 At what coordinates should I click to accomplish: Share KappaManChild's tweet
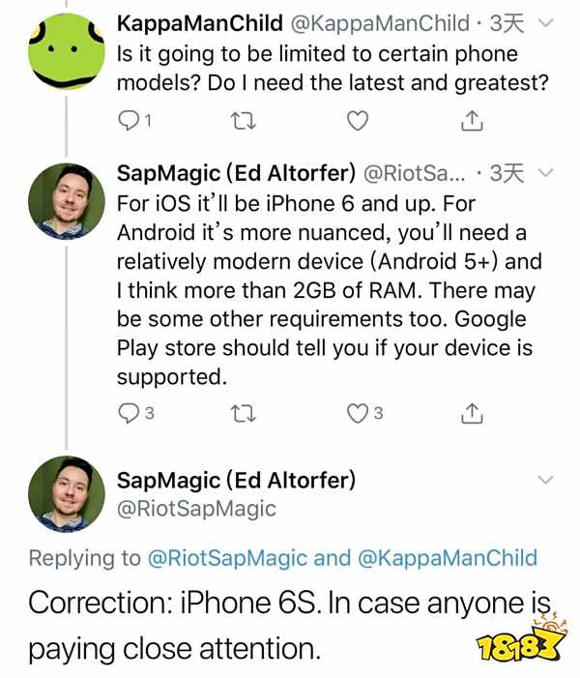point(471,121)
